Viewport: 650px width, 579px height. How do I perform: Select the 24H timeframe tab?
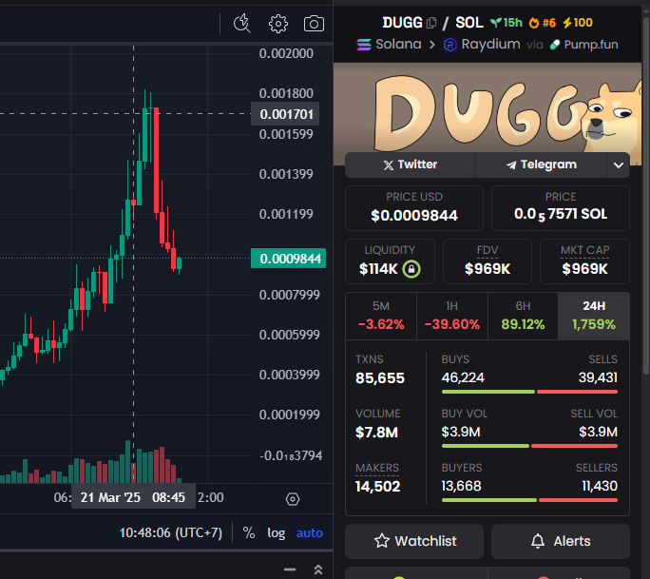tap(594, 316)
